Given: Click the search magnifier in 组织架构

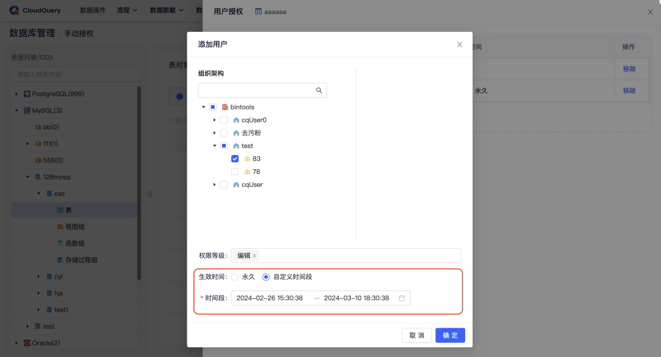Looking at the screenshot, I should (x=319, y=90).
